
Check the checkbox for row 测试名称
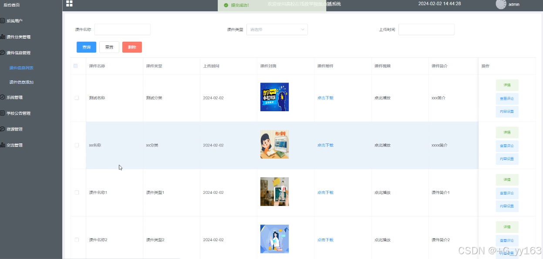[x=77, y=98]
